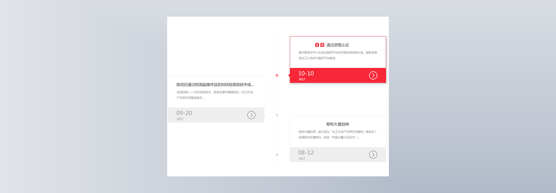This screenshot has width=556, height=193.
Task: Click the 2017 label under 09-20
Action: [180, 119]
